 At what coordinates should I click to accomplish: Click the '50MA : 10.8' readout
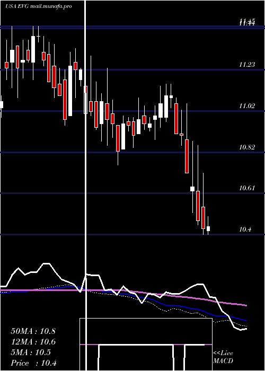[33, 331]
